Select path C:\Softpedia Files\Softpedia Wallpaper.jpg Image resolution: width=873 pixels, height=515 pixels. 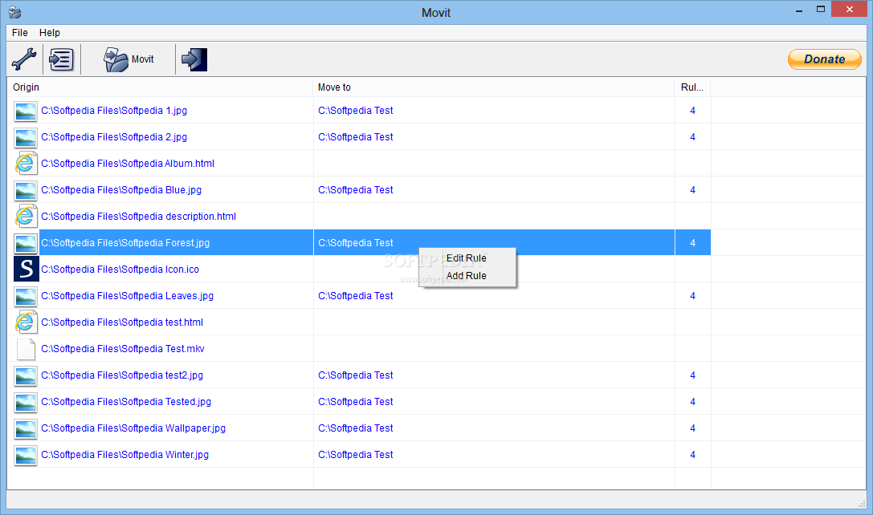[133, 428]
